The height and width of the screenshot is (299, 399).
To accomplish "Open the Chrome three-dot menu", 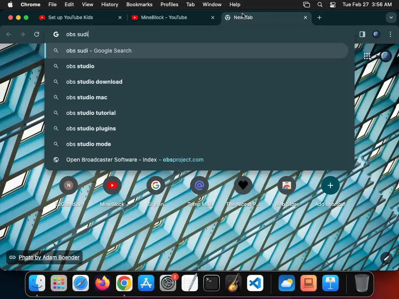I will (x=390, y=34).
